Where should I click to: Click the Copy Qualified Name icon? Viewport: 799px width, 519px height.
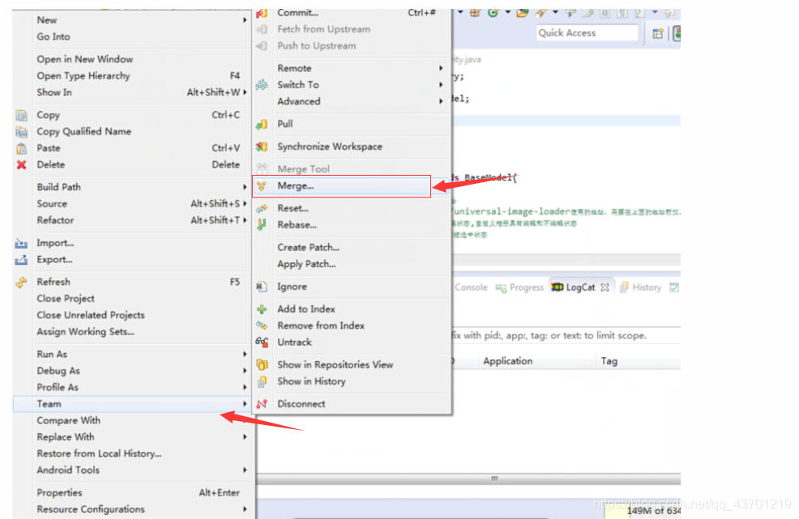click(21, 132)
